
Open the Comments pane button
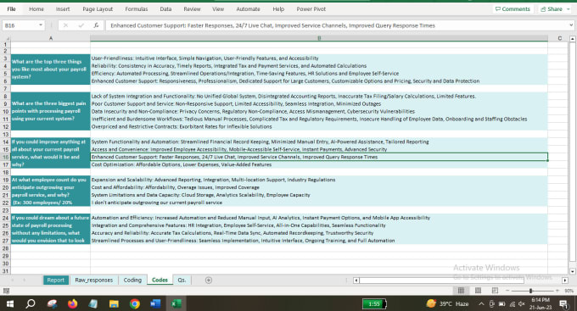coord(513,9)
